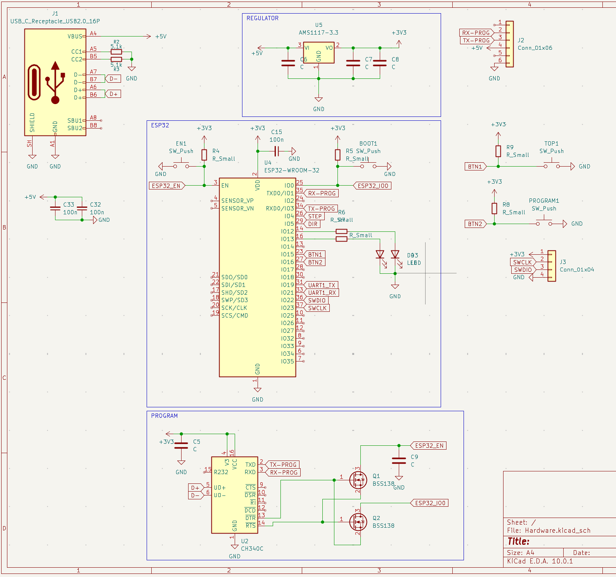
Task: Select the UART1_RX label on IO21
Action: tap(321, 293)
